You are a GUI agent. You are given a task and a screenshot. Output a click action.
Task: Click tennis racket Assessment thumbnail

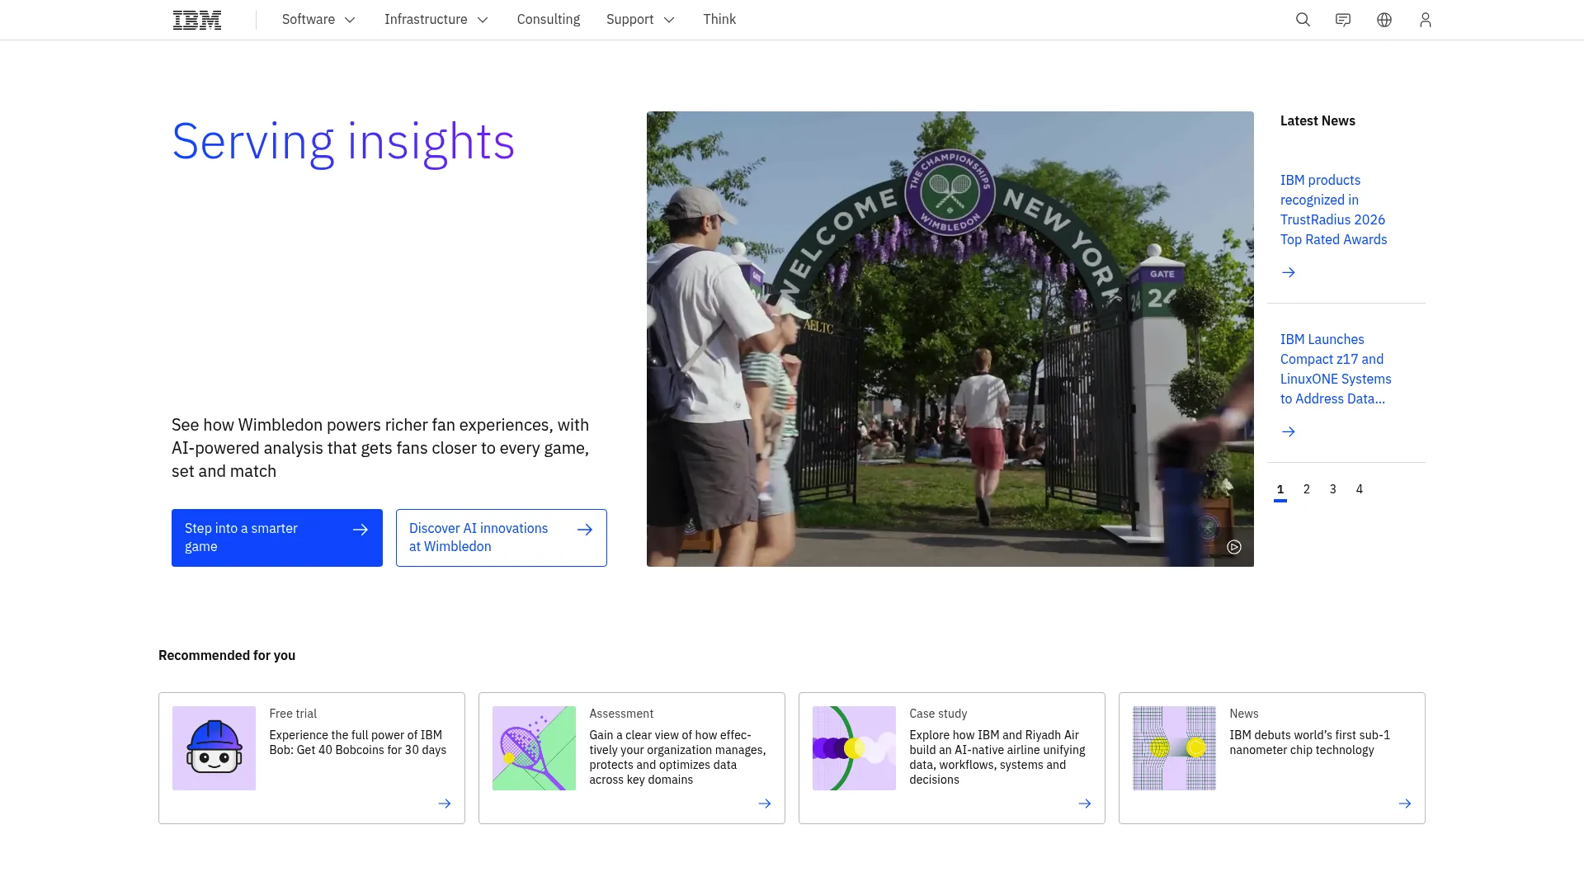coord(534,748)
